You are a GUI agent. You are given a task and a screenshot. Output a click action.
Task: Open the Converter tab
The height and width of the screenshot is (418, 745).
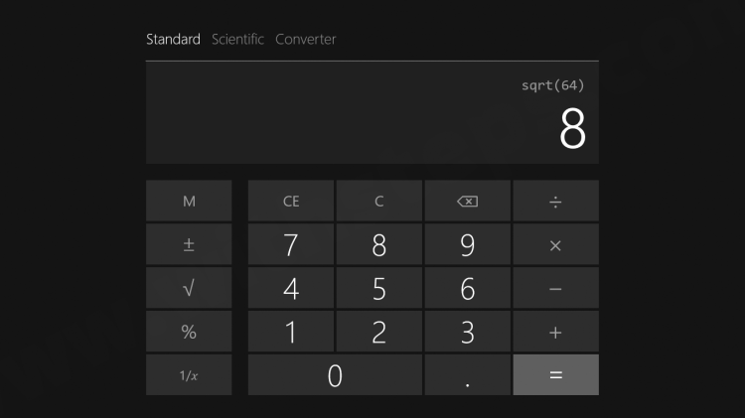click(x=306, y=39)
